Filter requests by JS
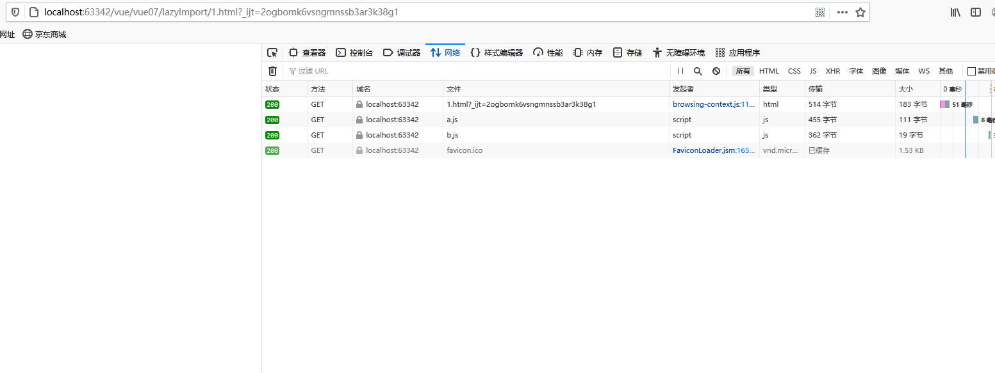The height and width of the screenshot is (373, 995). [813, 71]
